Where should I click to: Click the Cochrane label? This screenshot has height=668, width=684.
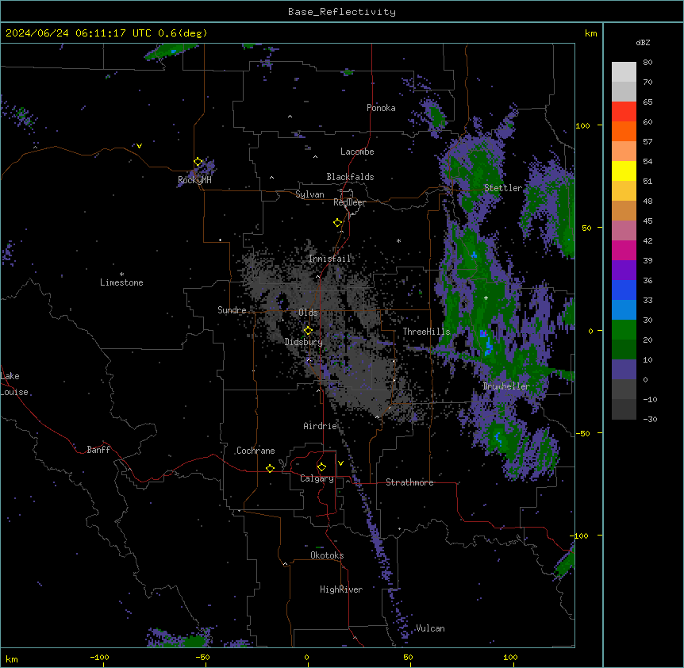(256, 451)
